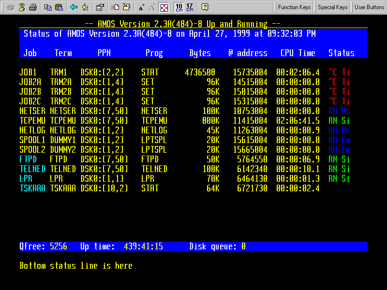The image size is (387, 290).
Task: Toggle the 10 CPI character pitch
Action: 179,7
